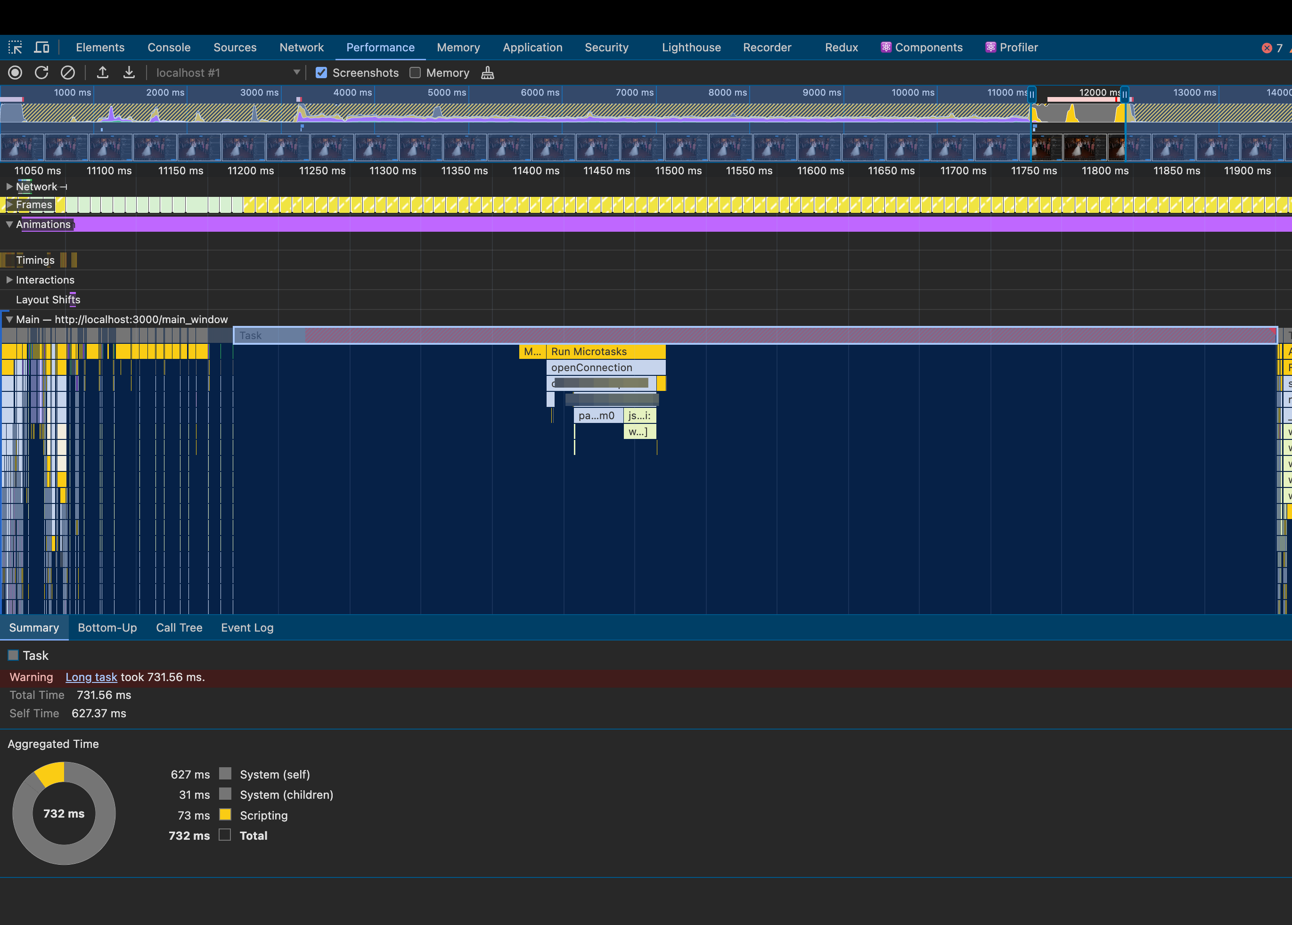
Task: Uncheck the Screenshots checkbox
Action: [321, 73]
